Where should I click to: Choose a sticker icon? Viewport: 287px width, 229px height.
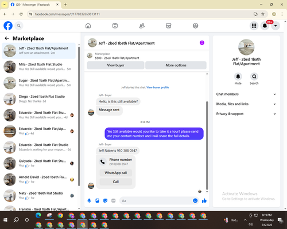105,200
